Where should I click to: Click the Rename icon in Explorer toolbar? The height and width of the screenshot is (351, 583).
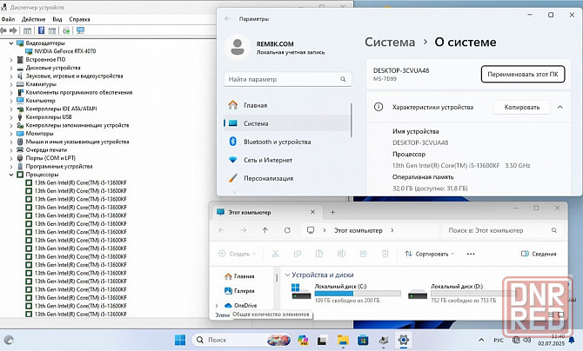tap(341, 254)
